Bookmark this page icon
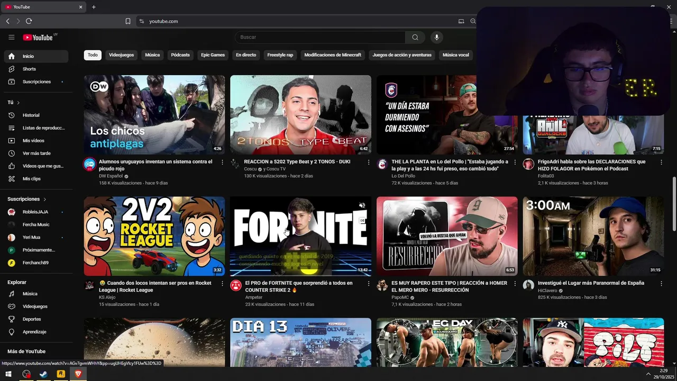Screen dimensions: 677x381 click(x=128, y=21)
